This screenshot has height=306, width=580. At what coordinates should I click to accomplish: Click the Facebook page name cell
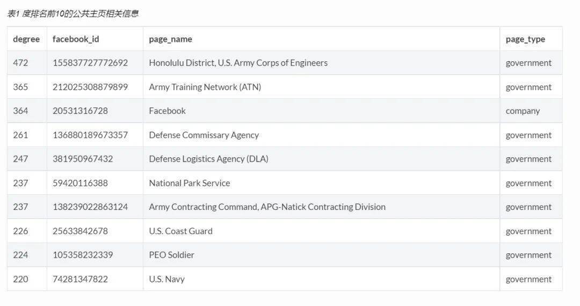(x=167, y=111)
